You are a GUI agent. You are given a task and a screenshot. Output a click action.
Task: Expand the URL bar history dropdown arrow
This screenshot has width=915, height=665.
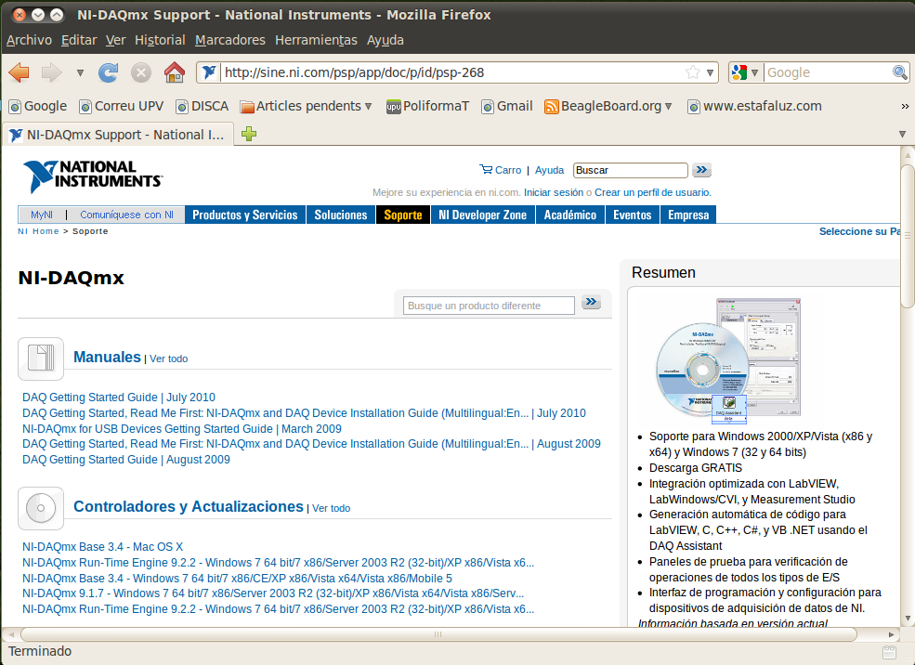click(710, 73)
